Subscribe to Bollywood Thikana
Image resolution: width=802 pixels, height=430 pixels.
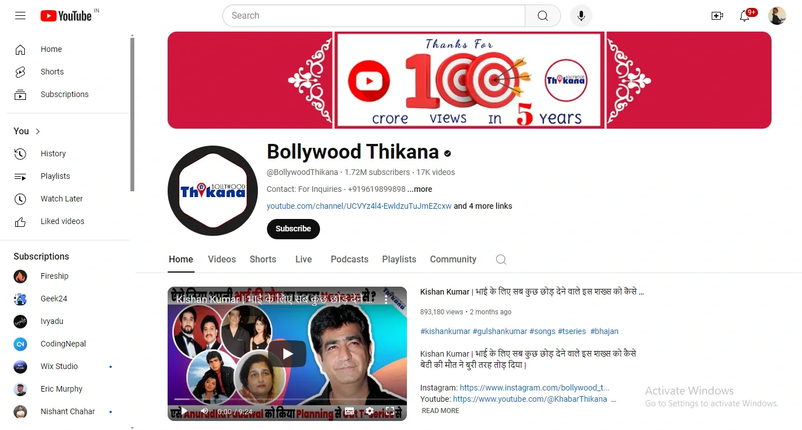293,229
